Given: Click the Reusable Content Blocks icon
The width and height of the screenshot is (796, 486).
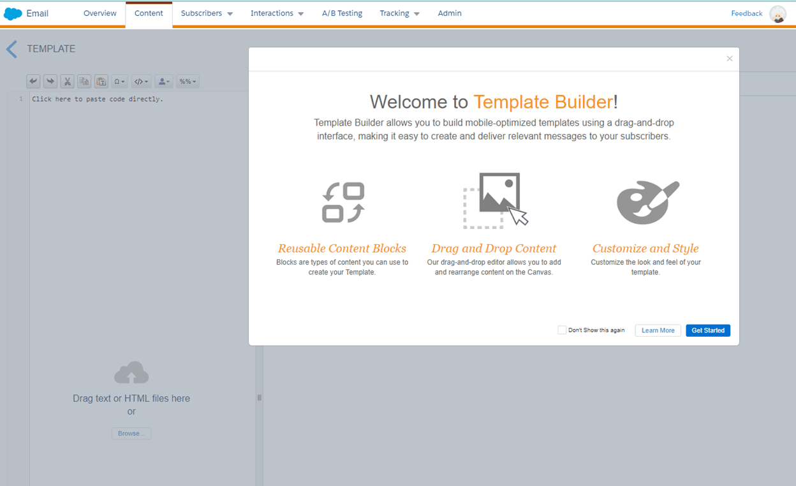Looking at the screenshot, I should 343,202.
